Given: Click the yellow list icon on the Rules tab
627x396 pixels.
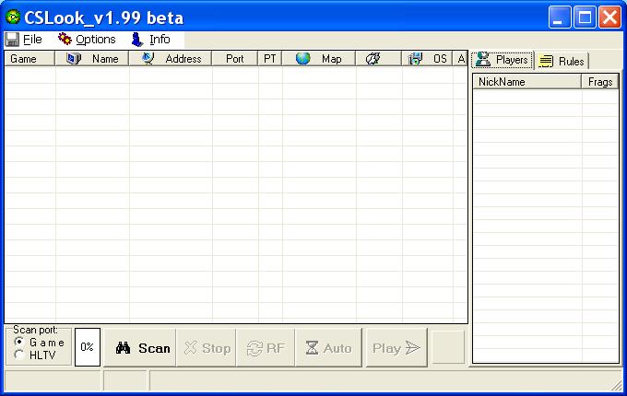Looking at the screenshot, I should pos(546,61).
